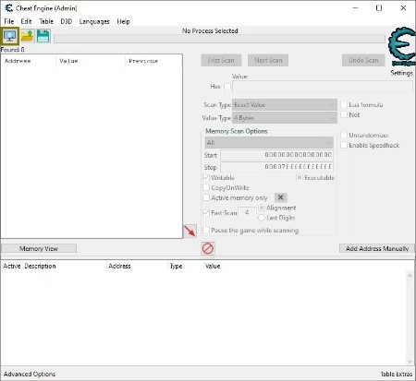This screenshot has width=416, height=381.
Task: Click the Next Scan button
Action: click(x=268, y=60)
